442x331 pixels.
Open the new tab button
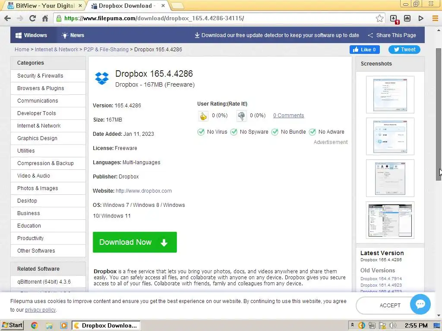click(x=177, y=6)
